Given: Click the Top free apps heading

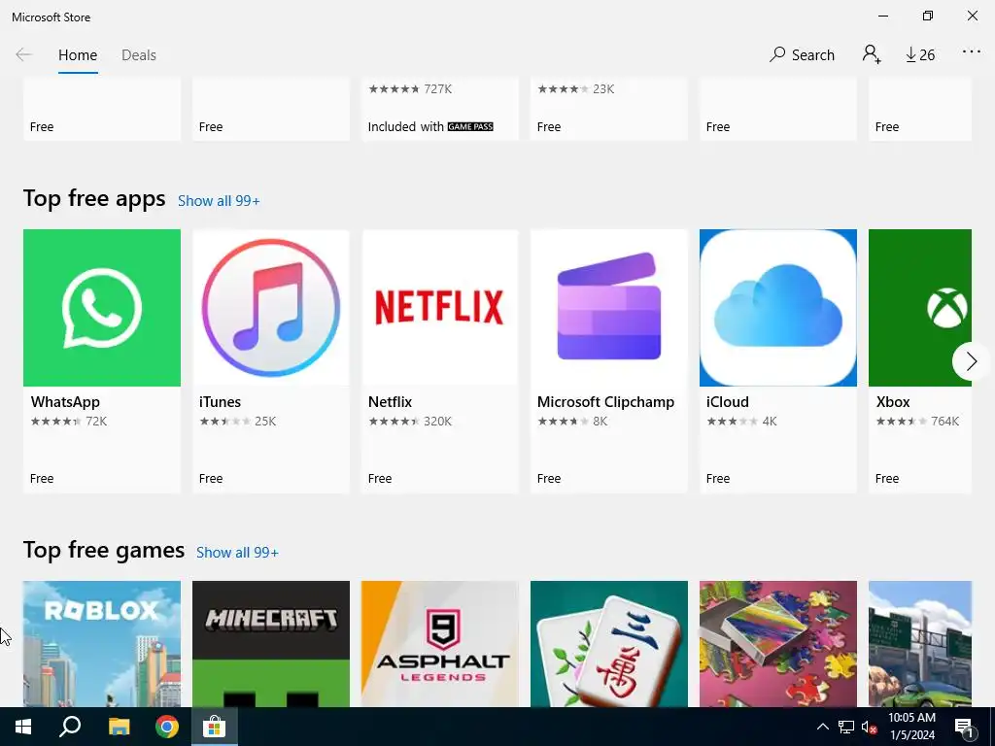Looking at the screenshot, I should click(94, 198).
